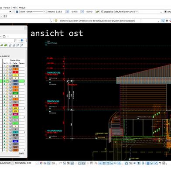This screenshot has width=171, height=171.
Task: Click the Farbe column header
Action: tap(15, 63)
